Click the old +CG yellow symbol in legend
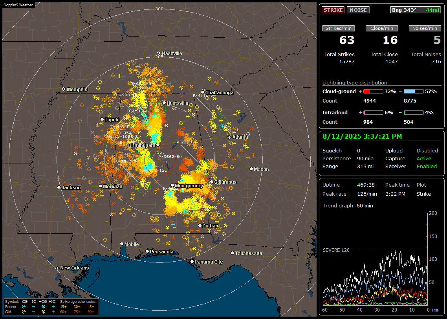Viewport: 447px width, 319px height. click(43, 312)
